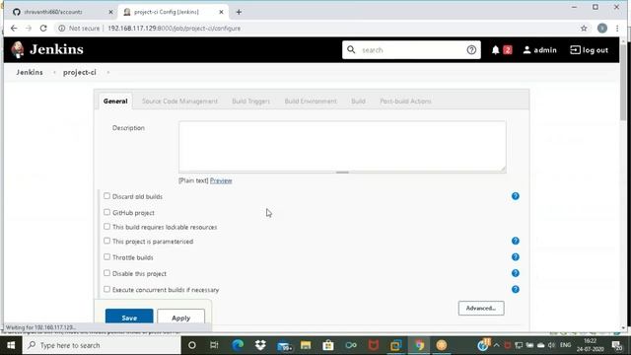631x355 pixels.
Task: Show hidden system tray icons
Action: [496, 345]
